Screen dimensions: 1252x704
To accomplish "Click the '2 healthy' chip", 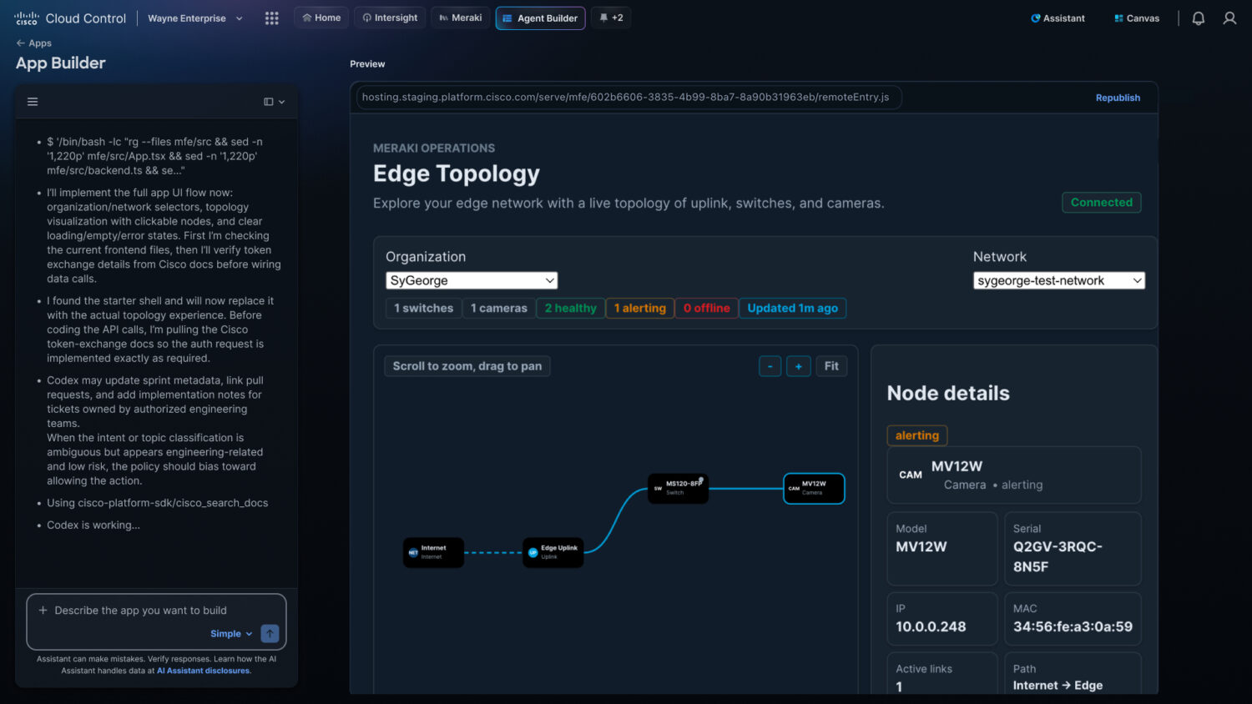I will pyautogui.click(x=571, y=309).
